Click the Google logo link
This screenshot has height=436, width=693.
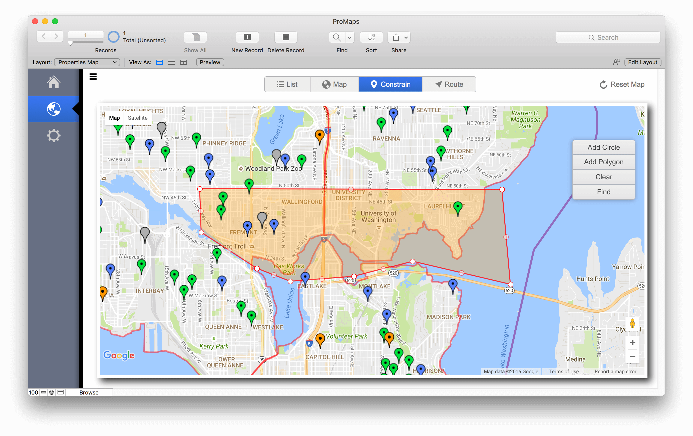pos(119,355)
